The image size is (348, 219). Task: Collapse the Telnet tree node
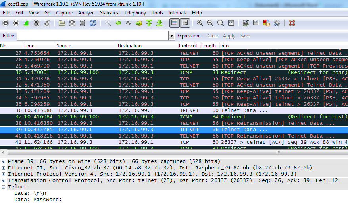tap(3, 187)
